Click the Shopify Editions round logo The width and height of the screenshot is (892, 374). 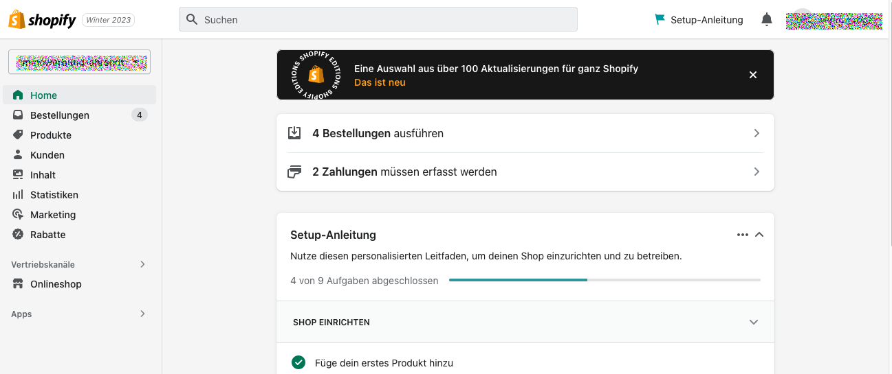tap(316, 75)
